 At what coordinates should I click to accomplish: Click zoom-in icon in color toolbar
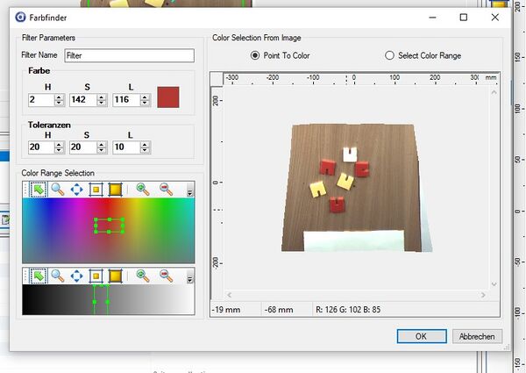pyautogui.click(x=142, y=189)
